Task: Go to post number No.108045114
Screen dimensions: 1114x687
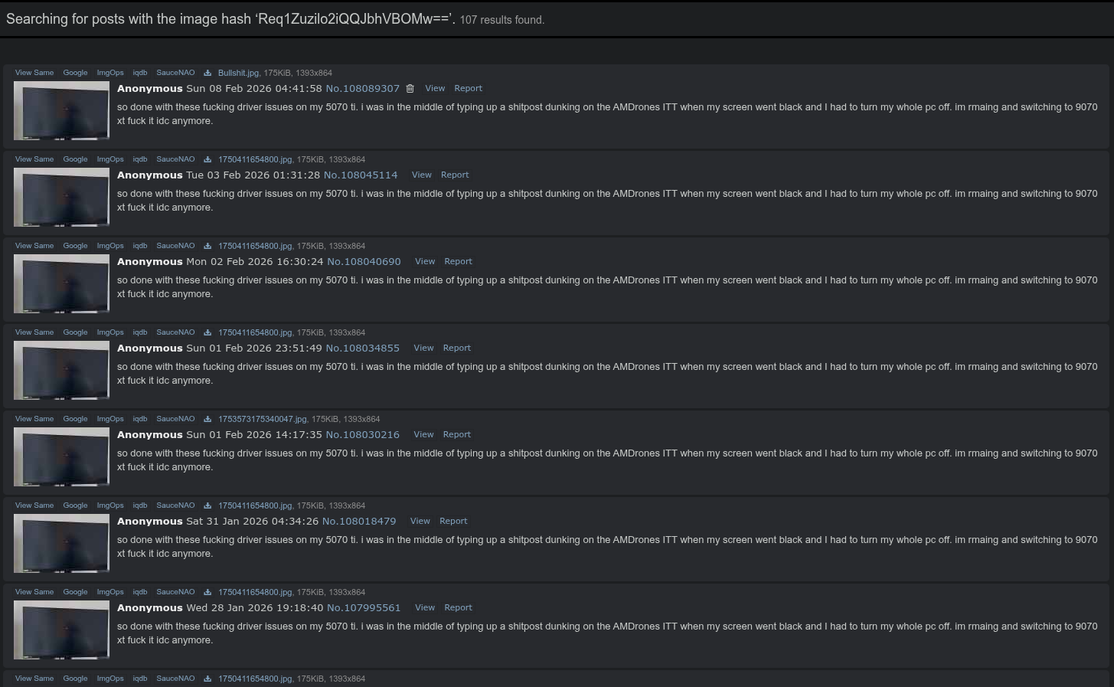Action: click(x=361, y=175)
